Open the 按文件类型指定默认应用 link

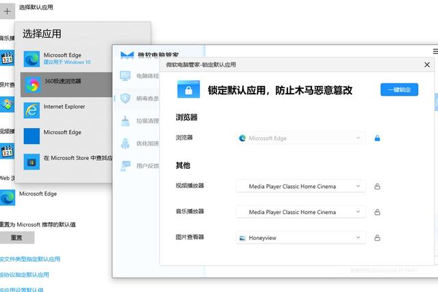tap(30, 259)
